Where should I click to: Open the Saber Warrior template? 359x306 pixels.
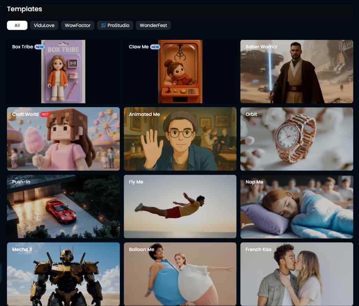coord(297,71)
